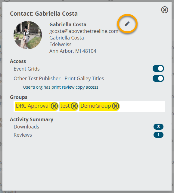This screenshot has height=193, width=174.
Task: Remove the DRC Approval group tag
Action: click(x=54, y=106)
